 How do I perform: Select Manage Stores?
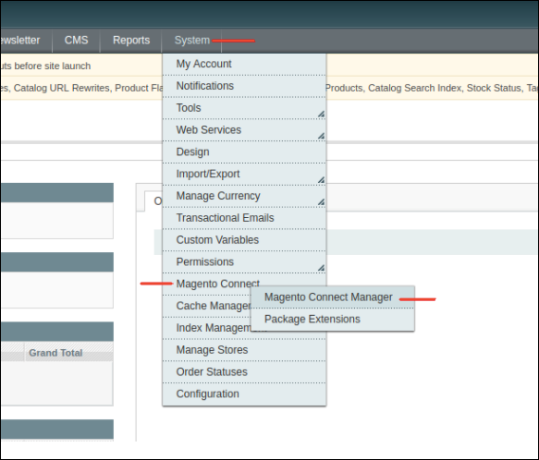(244, 350)
